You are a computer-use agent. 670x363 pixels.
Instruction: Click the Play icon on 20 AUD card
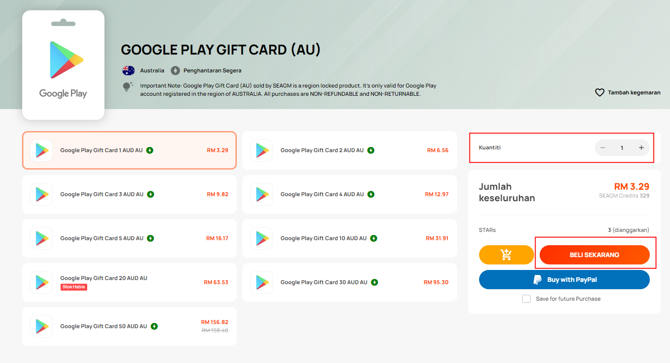tap(41, 282)
